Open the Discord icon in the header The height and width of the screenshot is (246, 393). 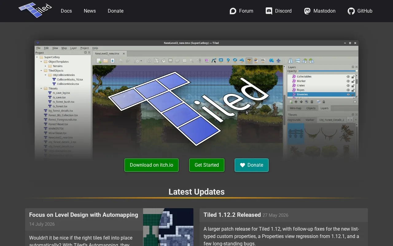coord(269,11)
